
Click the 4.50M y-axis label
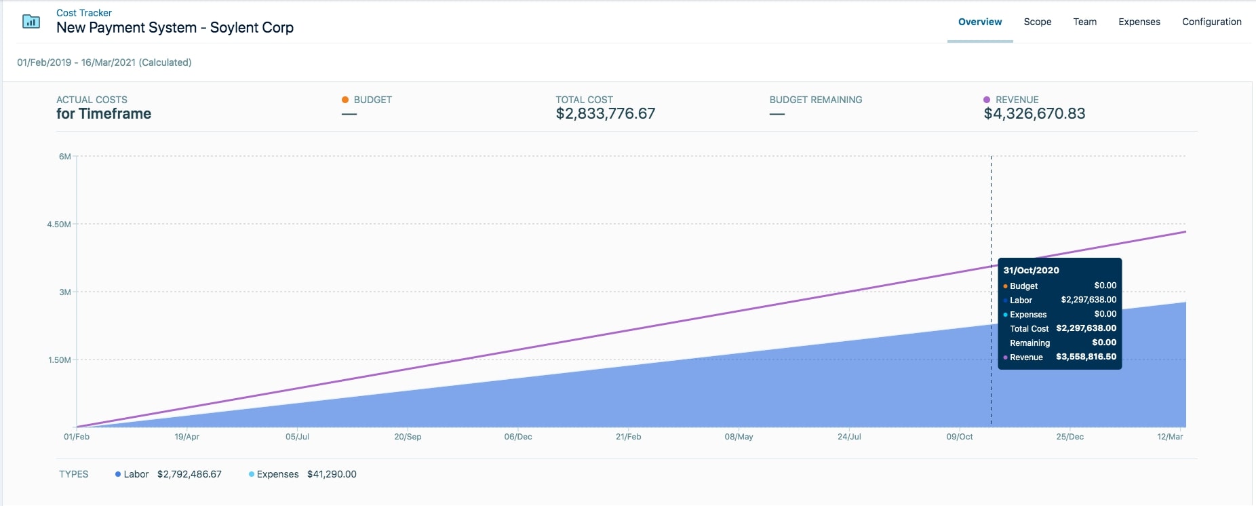pyautogui.click(x=59, y=225)
